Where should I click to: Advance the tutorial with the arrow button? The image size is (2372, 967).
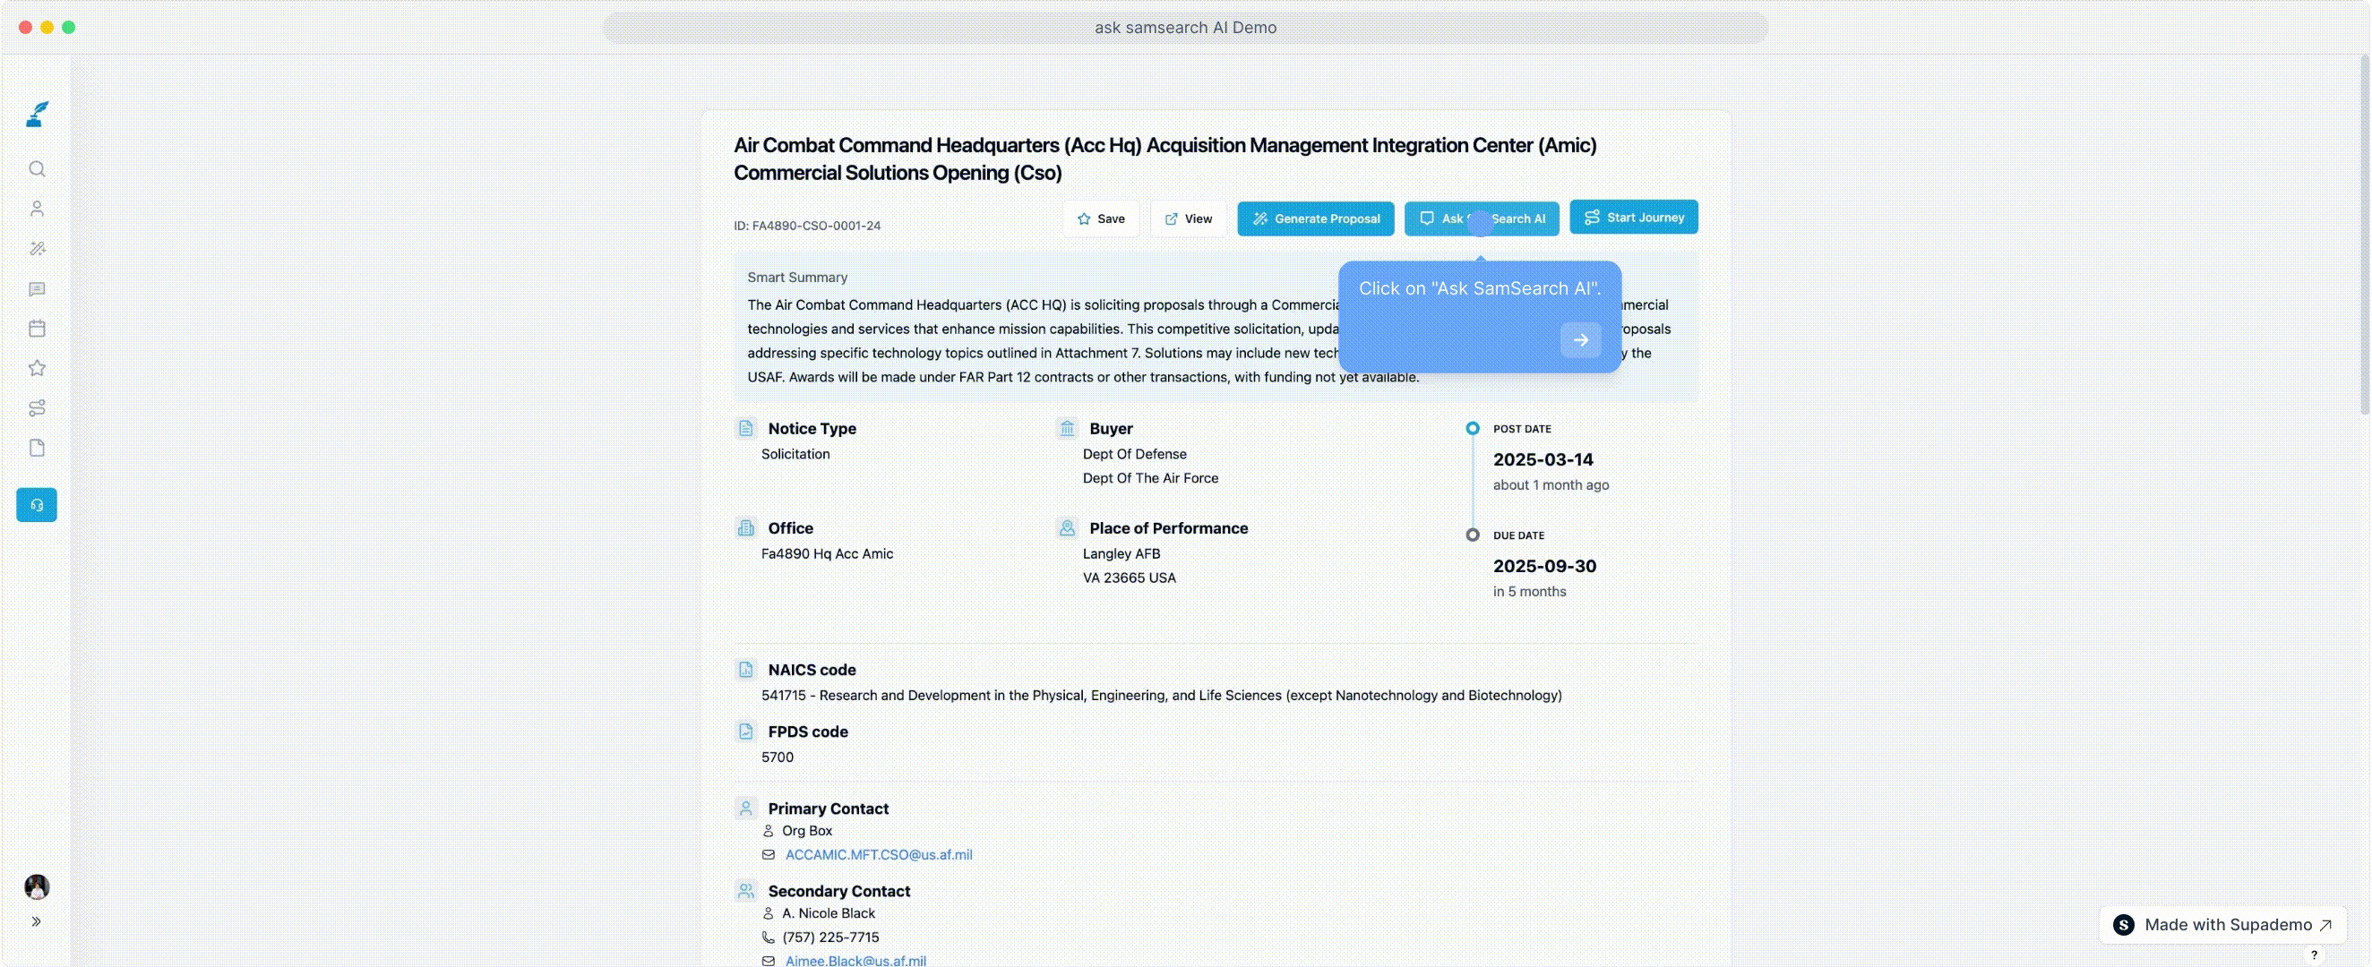tap(1581, 339)
